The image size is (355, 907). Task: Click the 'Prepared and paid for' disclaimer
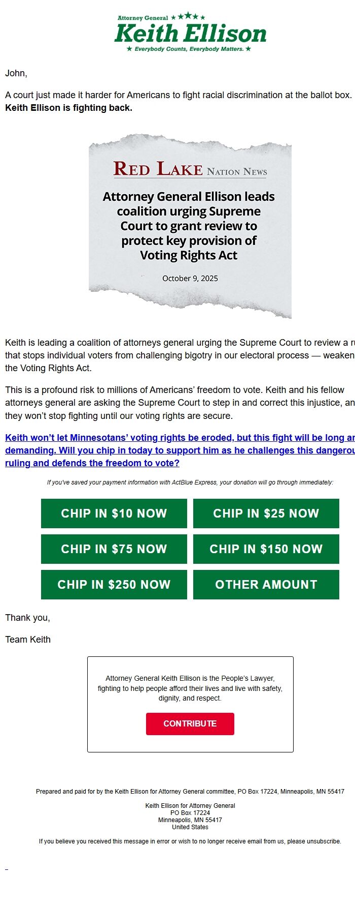tap(190, 792)
